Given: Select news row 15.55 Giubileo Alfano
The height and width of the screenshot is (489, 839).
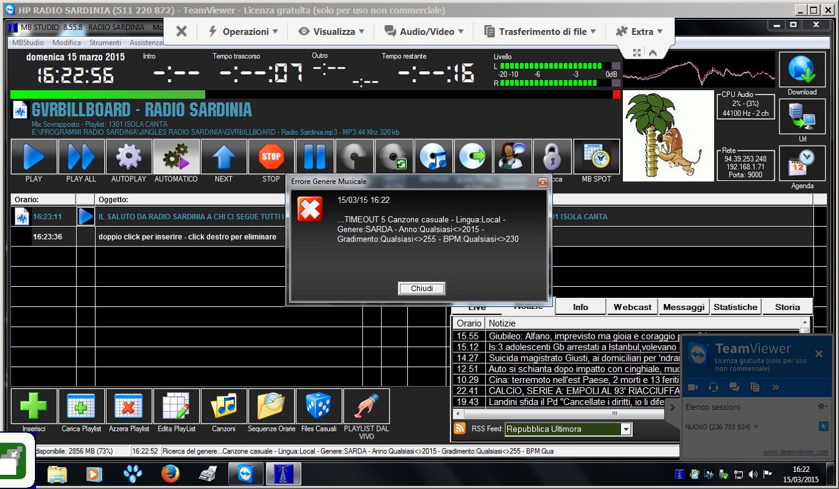Looking at the screenshot, I should [566, 336].
